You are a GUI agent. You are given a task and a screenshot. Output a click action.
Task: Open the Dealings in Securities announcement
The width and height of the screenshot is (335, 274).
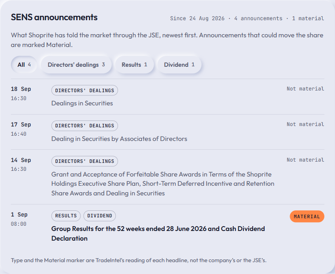(x=82, y=103)
